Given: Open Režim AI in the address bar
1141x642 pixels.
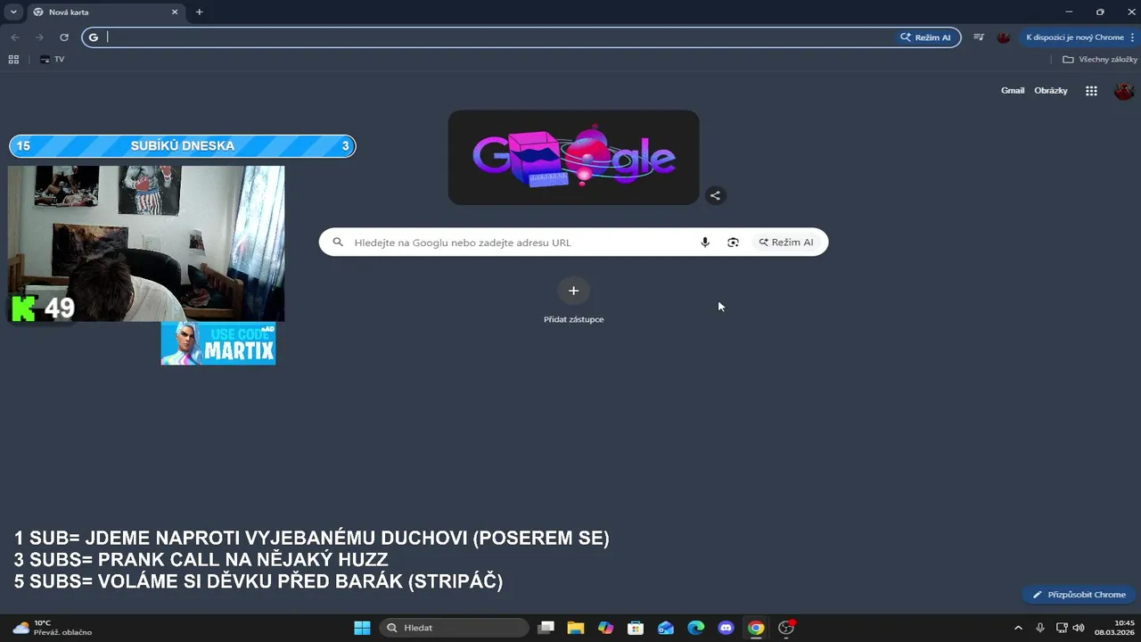Looking at the screenshot, I should click(925, 37).
